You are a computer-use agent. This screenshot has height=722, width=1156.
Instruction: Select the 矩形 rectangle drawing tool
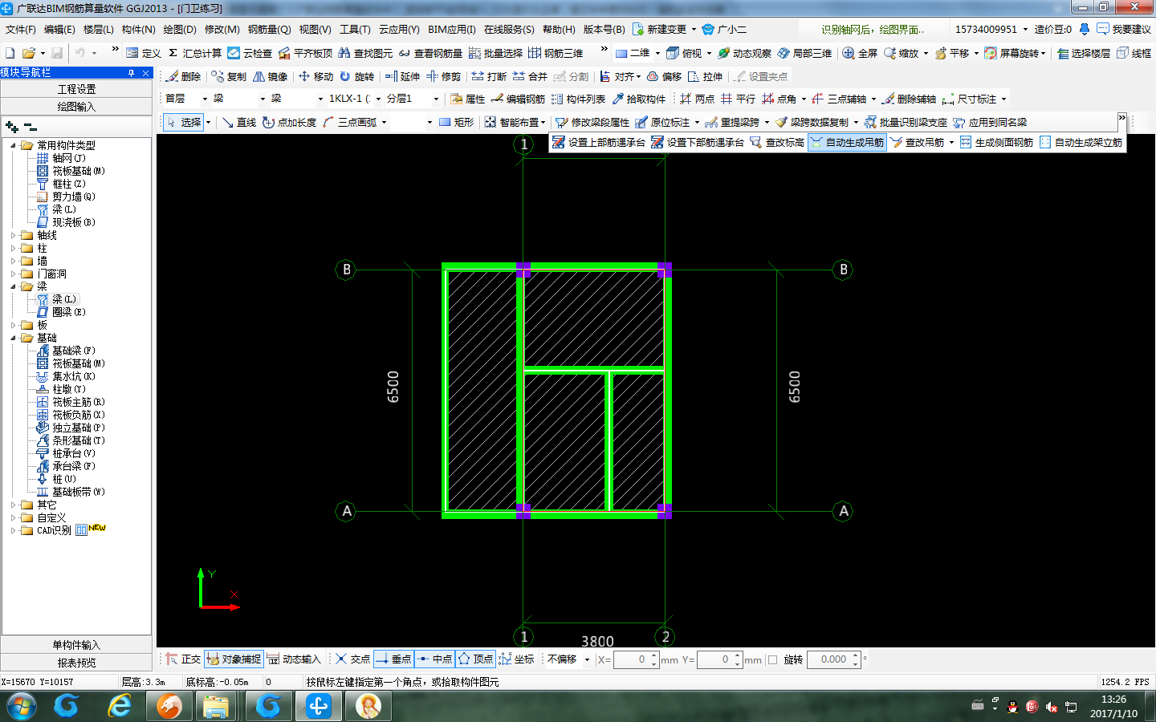coord(456,122)
